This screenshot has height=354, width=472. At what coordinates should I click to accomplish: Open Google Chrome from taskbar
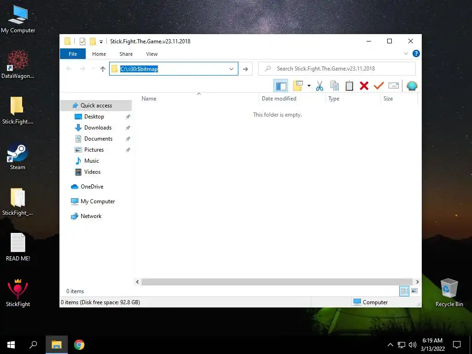click(79, 345)
